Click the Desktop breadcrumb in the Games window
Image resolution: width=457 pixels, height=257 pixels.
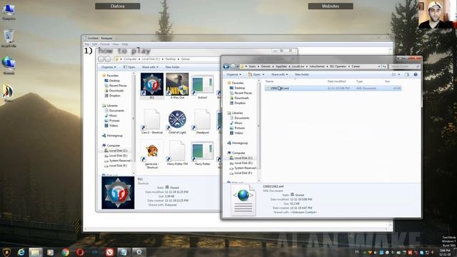[x=171, y=59]
